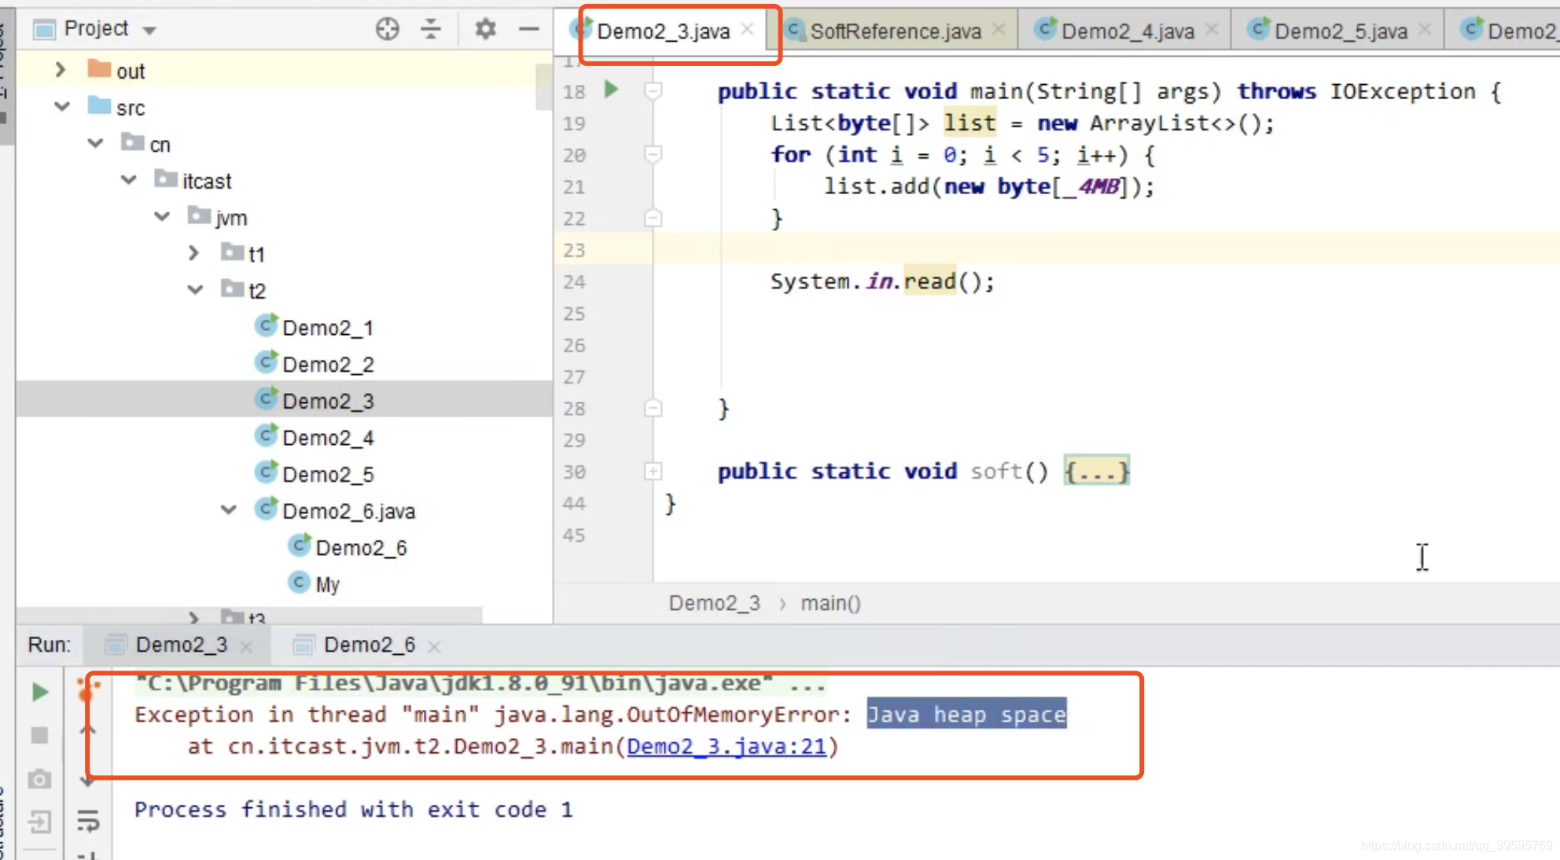The width and height of the screenshot is (1560, 860).
Task: Click main() in the editor breadcrumb
Action: [831, 603]
